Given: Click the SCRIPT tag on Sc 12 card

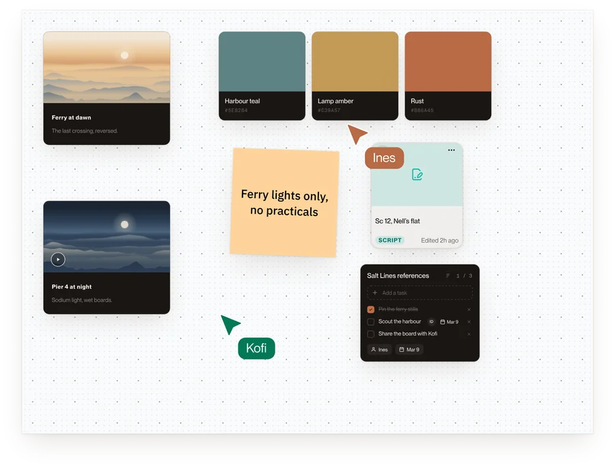Looking at the screenshot, I should [x=390, y=240].
